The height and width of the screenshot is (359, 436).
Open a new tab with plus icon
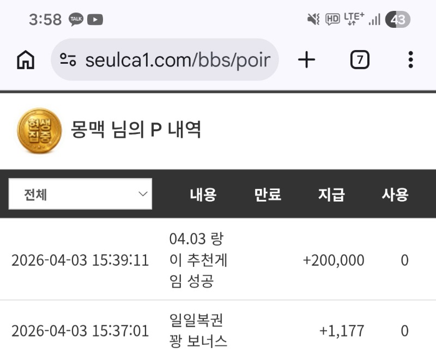[307, 60]
